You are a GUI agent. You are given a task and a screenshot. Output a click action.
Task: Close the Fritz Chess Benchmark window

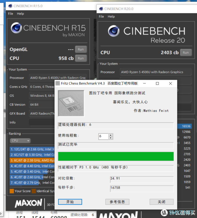click(171, 83)
